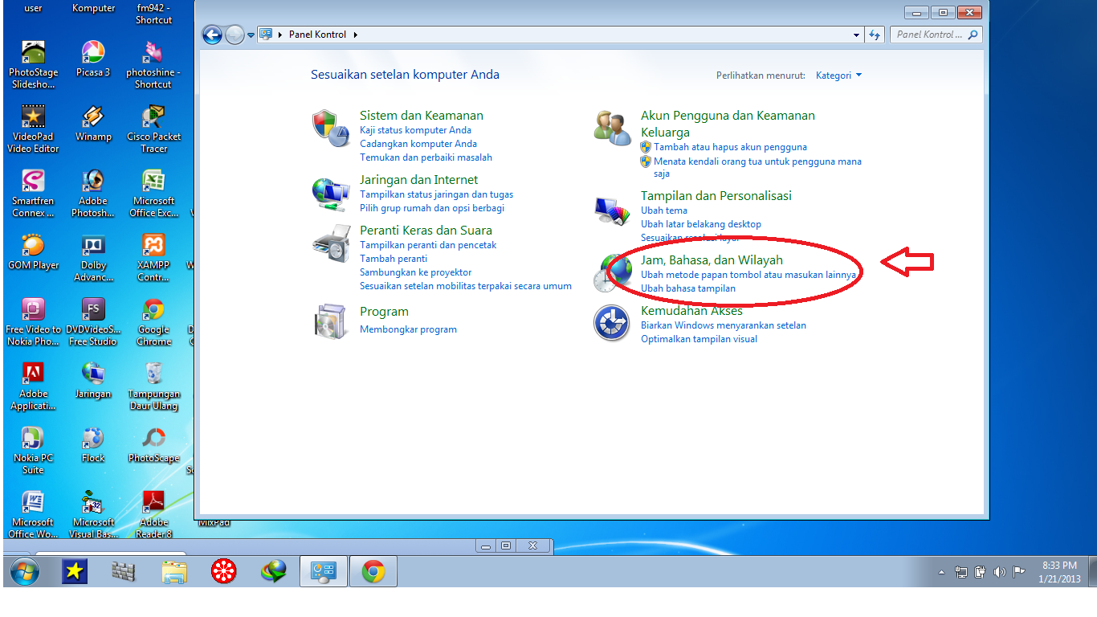Screen dimensions: 1097x617
Task: Open Kaji status komputer Anda
Action: [415, 130]
